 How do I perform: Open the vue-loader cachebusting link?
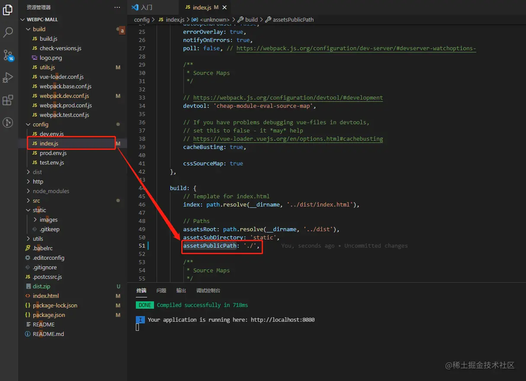pos(288,139)
